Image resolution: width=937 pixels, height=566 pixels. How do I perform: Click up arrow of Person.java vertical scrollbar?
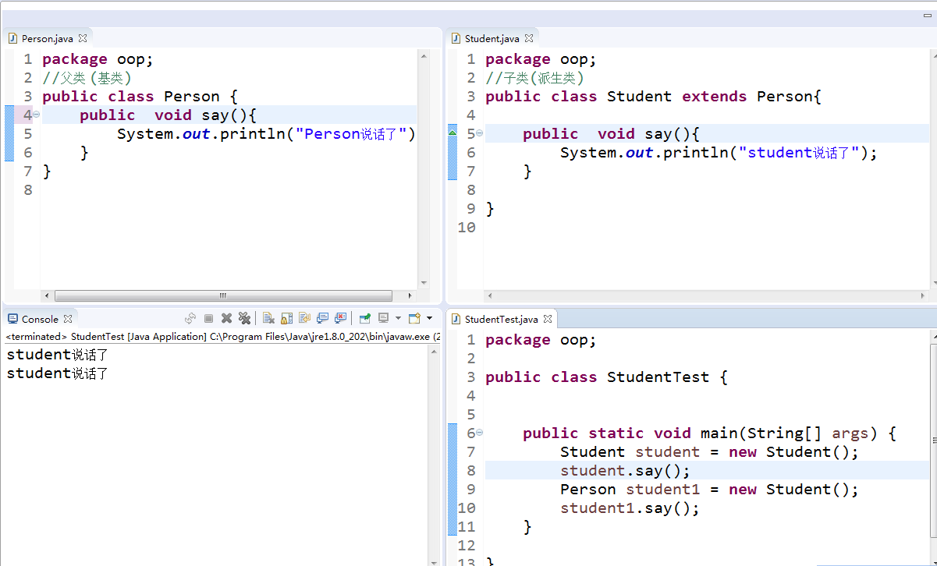click(424, 55)
